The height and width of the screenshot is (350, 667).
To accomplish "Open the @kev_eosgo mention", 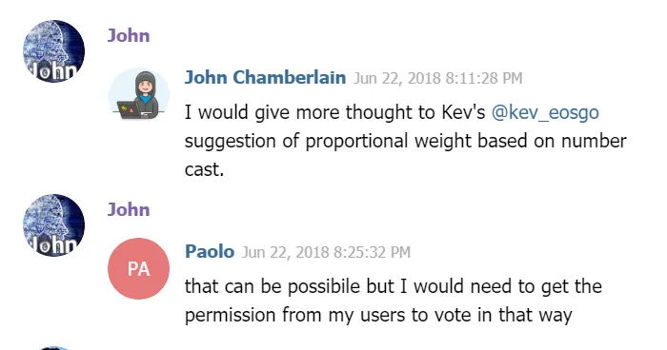I will click(545, 112).
